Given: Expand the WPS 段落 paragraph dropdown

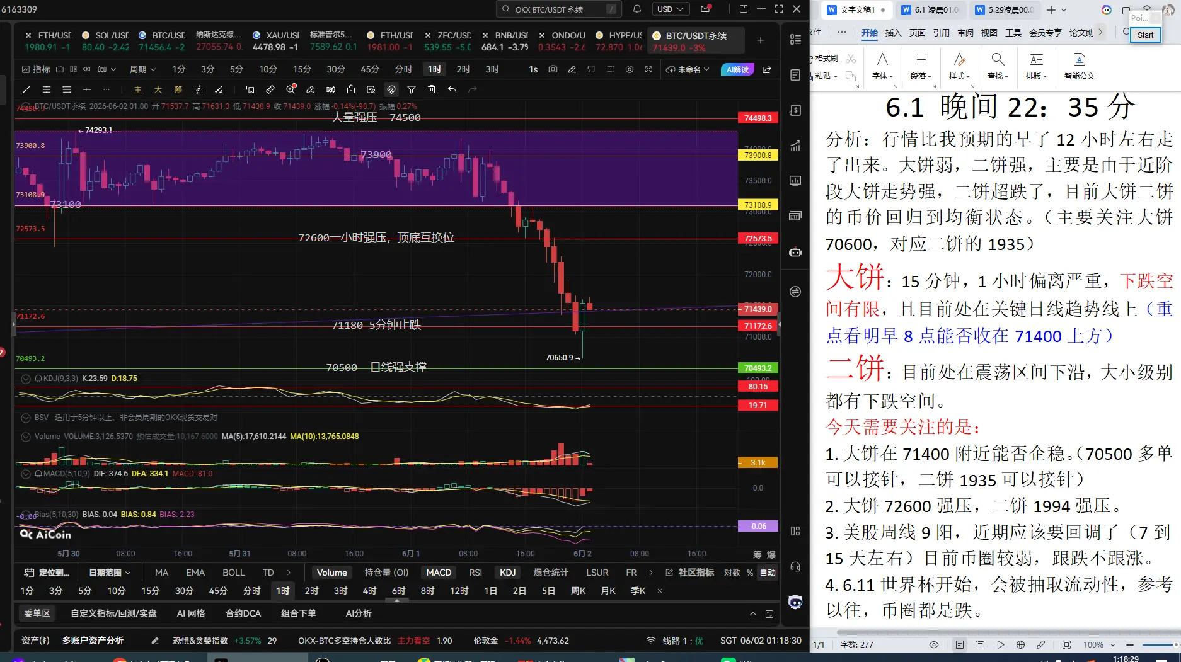Looking at the screenshot, I should point(921,76).
